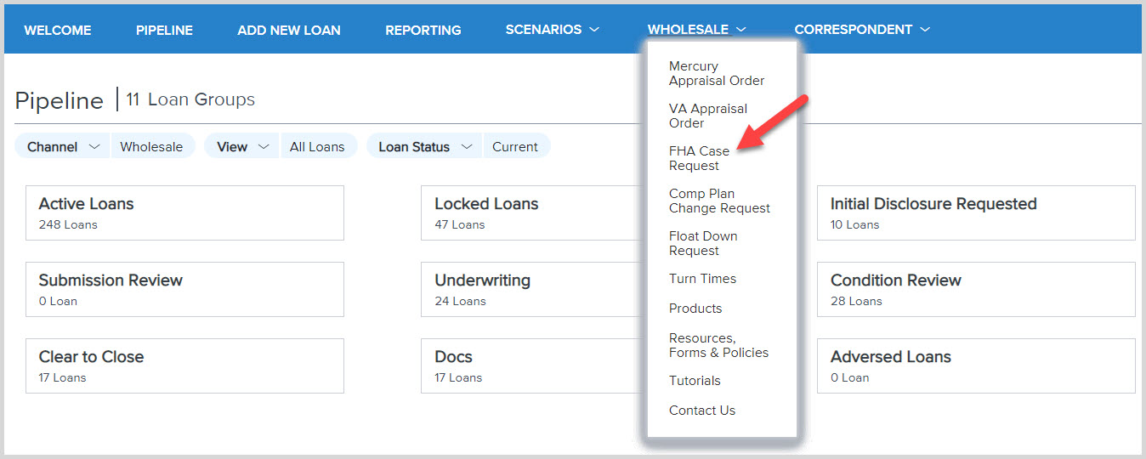The image size is (1146, 459).
Task: Expand the Scenarios menu chevron
Action: [x=594, y=30]
